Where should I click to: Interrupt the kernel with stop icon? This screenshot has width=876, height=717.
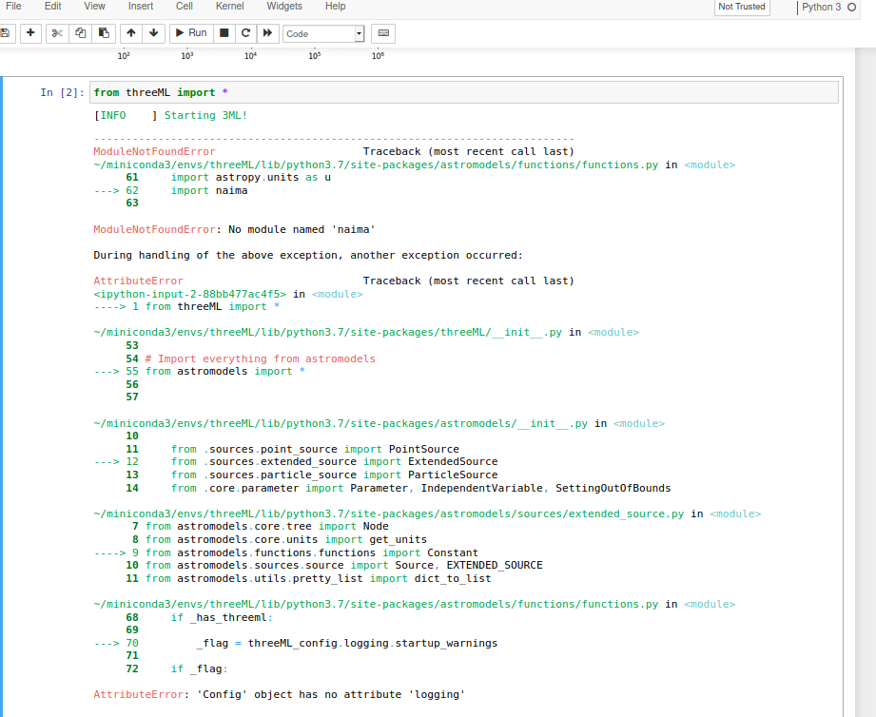click(223, 32)
